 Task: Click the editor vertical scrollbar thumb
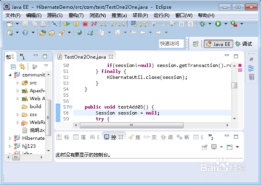(234, 85)
